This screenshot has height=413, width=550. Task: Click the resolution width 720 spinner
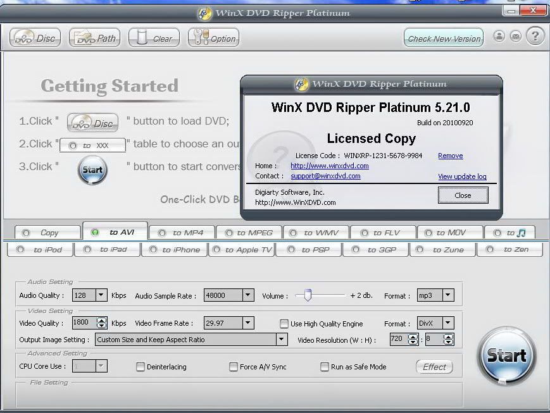(x=413, y=339)
